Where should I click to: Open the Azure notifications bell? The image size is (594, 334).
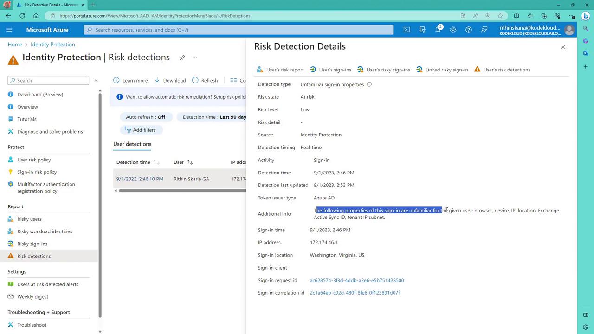[x=438, y=30]
